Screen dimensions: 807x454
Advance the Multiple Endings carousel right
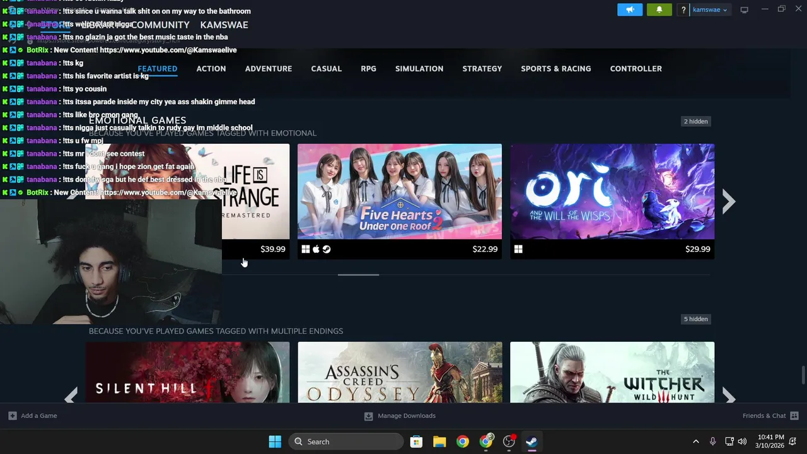pos(729,397)
